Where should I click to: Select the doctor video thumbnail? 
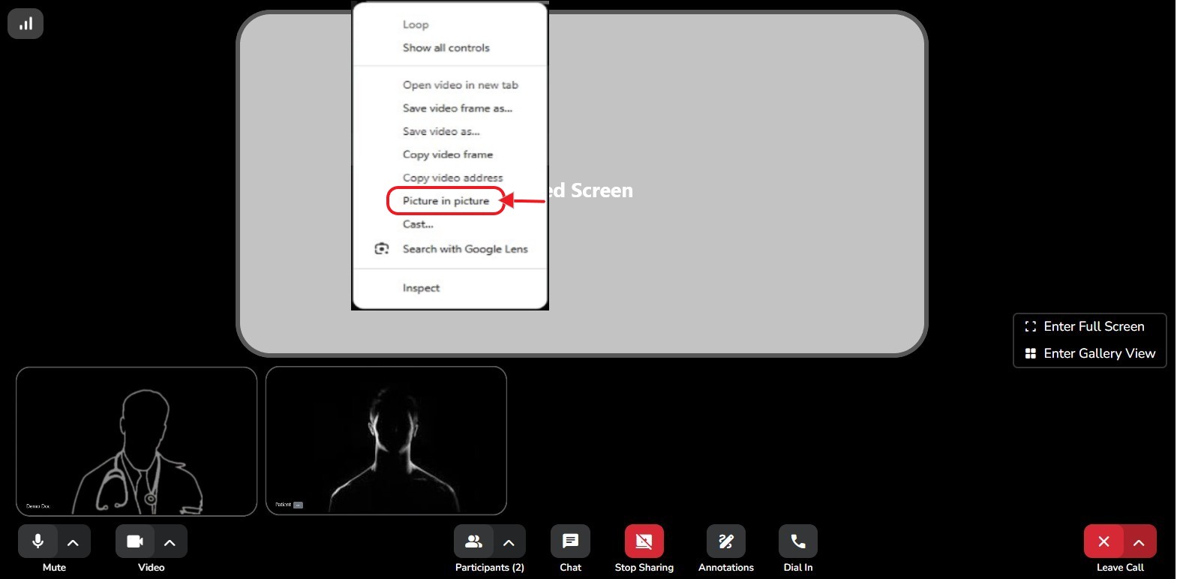click(137, 441)
